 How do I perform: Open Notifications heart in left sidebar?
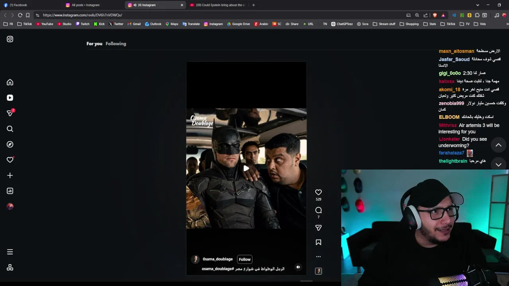10,160
